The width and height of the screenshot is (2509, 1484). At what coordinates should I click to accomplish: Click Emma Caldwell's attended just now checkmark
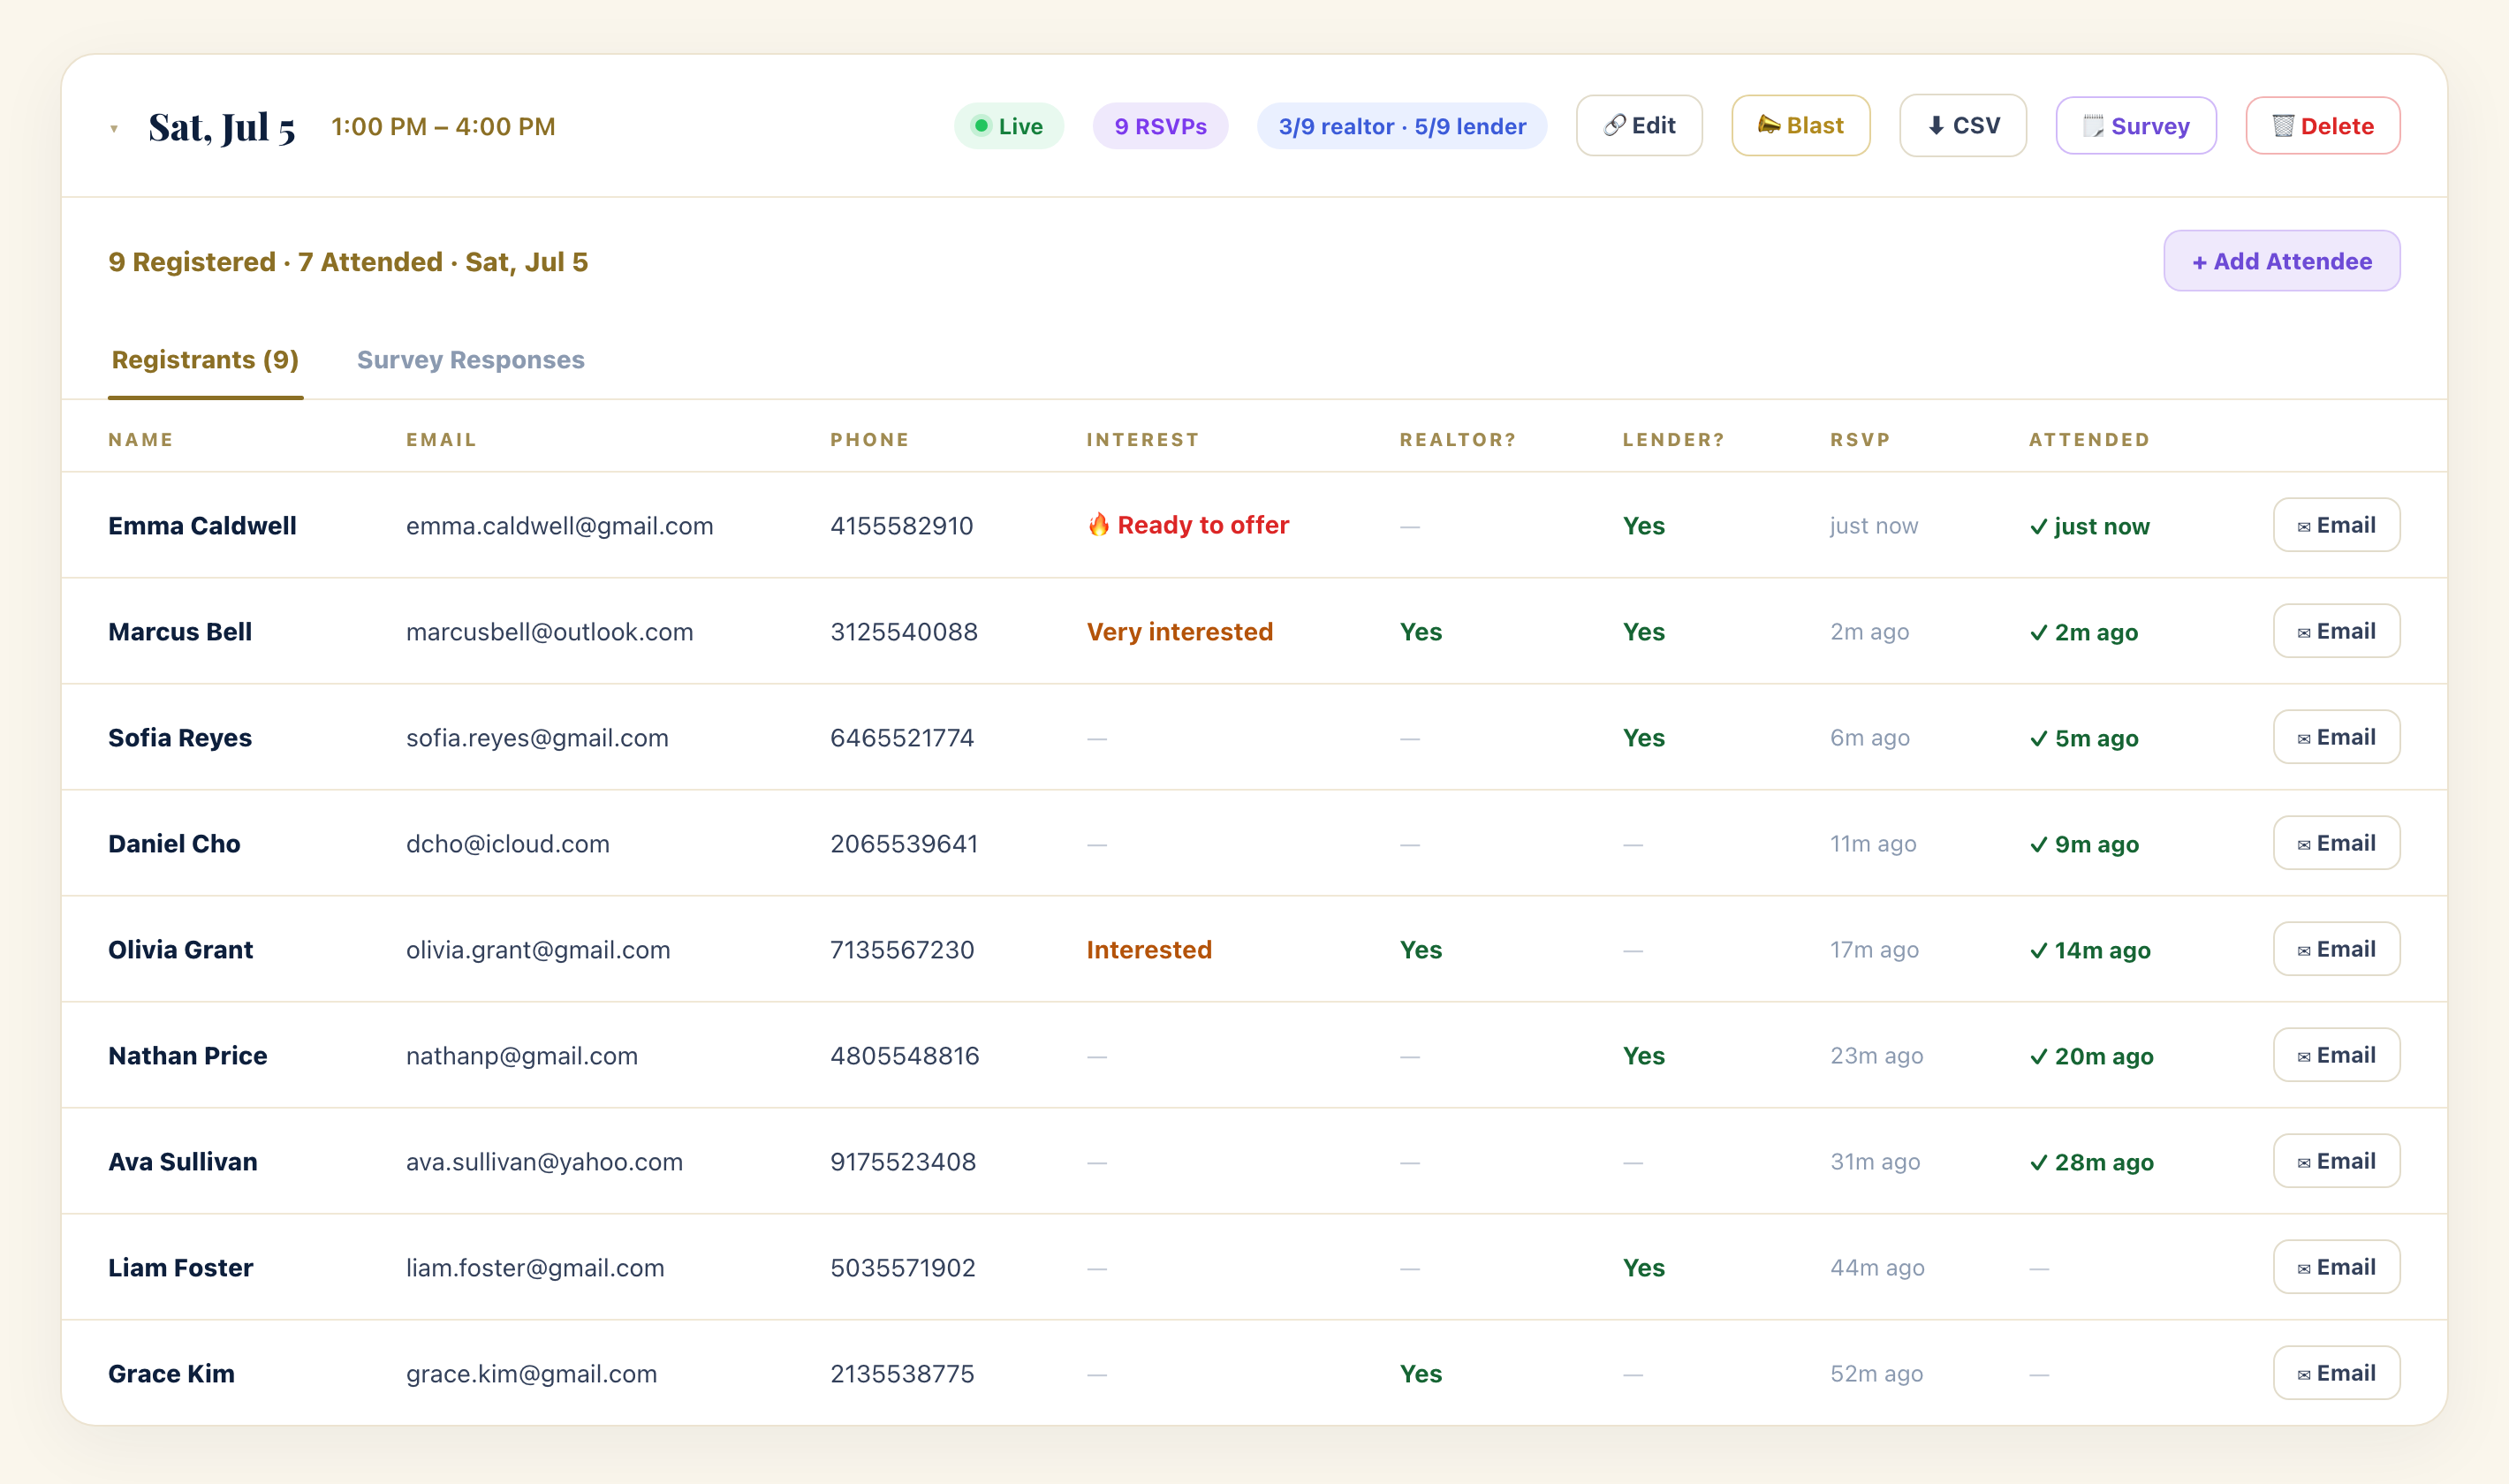(2089, 527)
